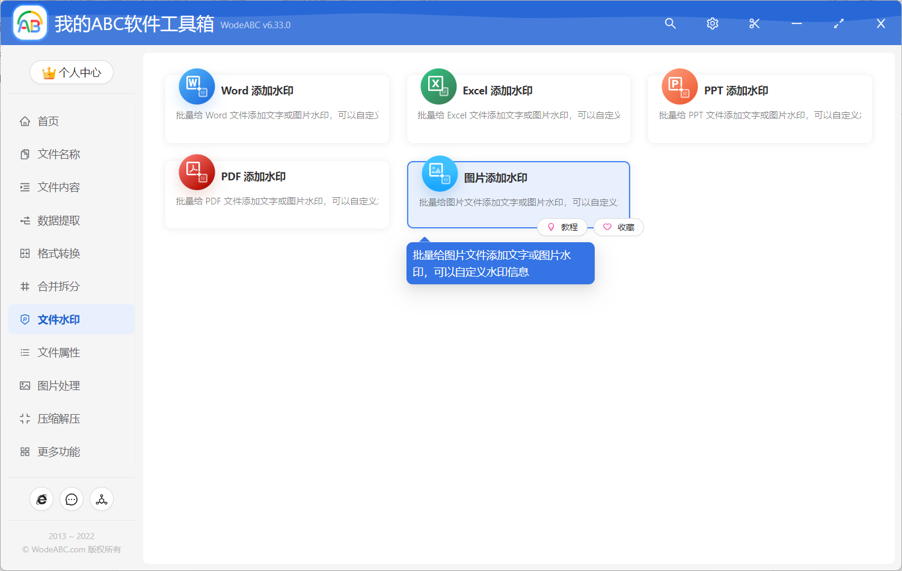Image resolution: width=902 pixels, height=571 pixels.
Task: Open settings via the gear icon
Action: (712, 23)
